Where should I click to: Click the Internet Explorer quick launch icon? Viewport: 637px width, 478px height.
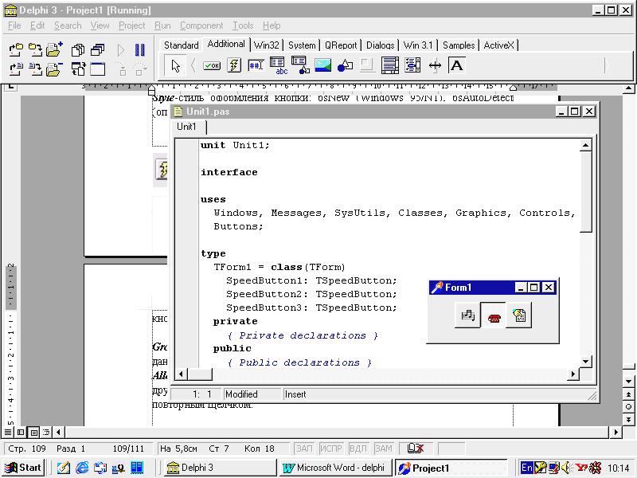click(82, 468)
